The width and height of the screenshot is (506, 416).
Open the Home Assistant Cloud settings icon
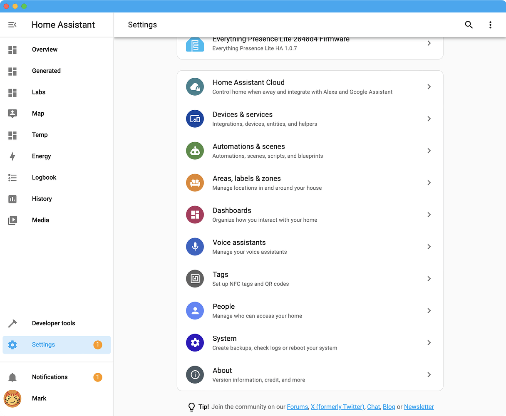pyautogui.click(x=195, y=87)
